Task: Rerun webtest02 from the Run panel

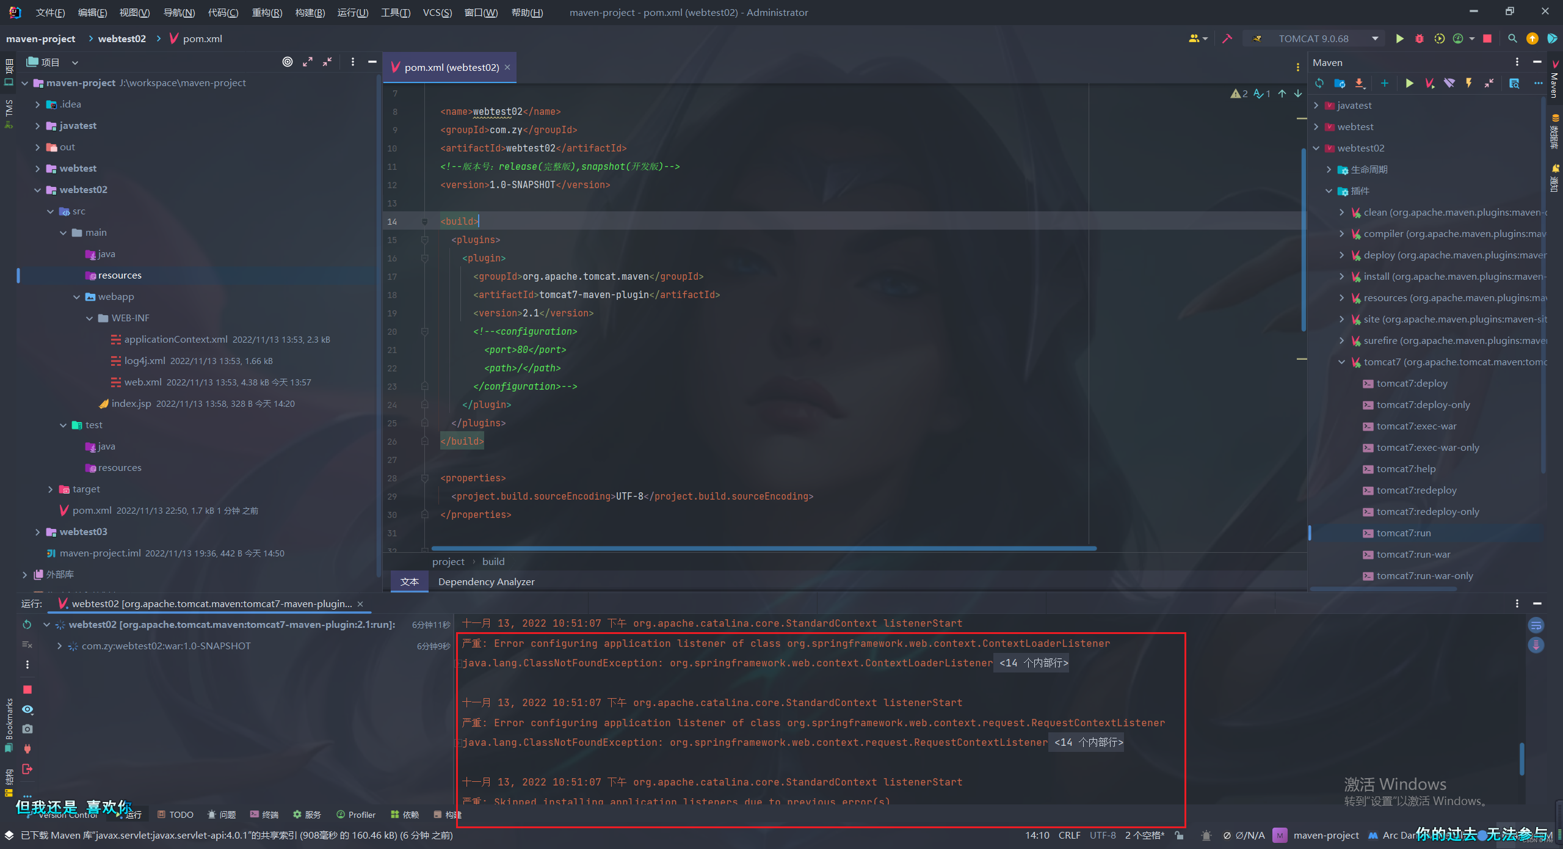Action: pyautogui.click(x=27, y=625)
